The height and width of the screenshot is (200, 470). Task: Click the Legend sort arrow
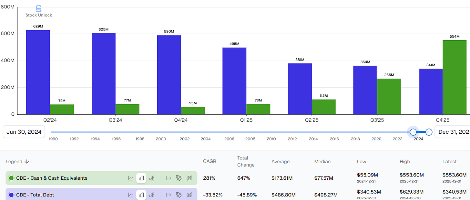click(26, 161)
